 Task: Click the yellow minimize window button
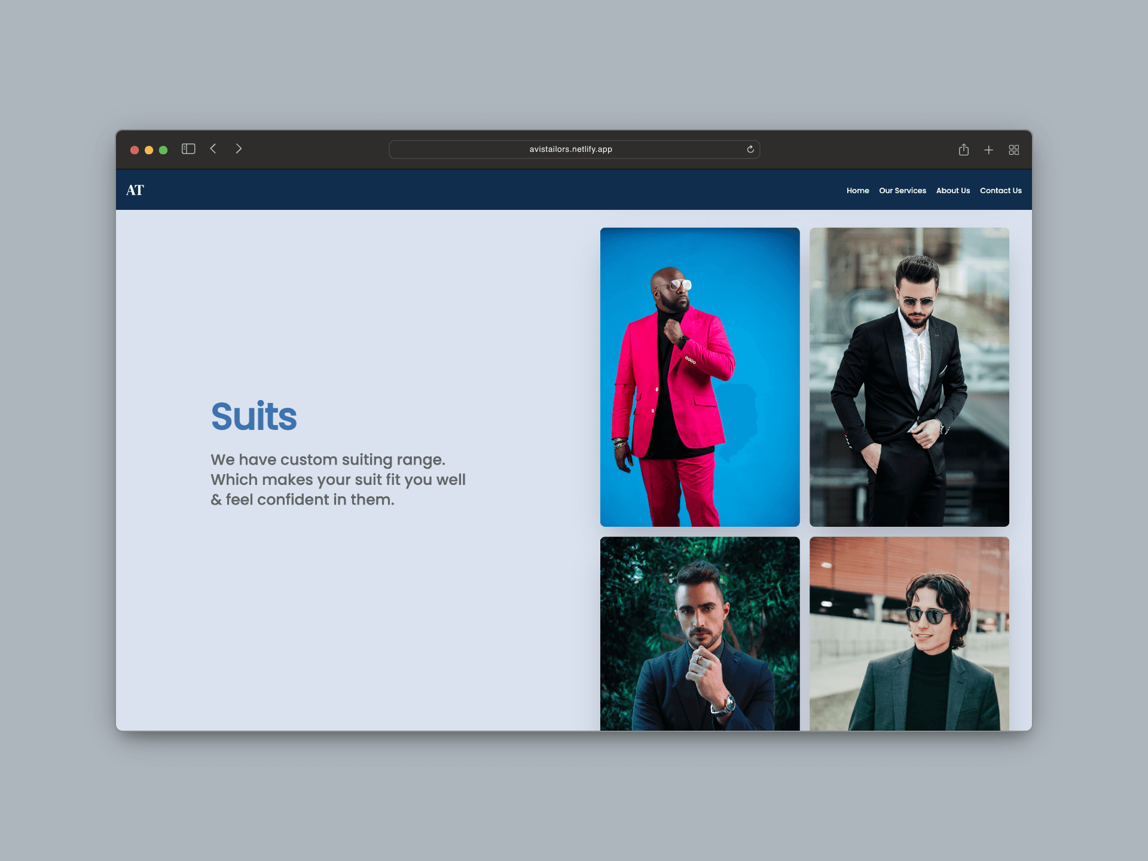tap(149, 150)
